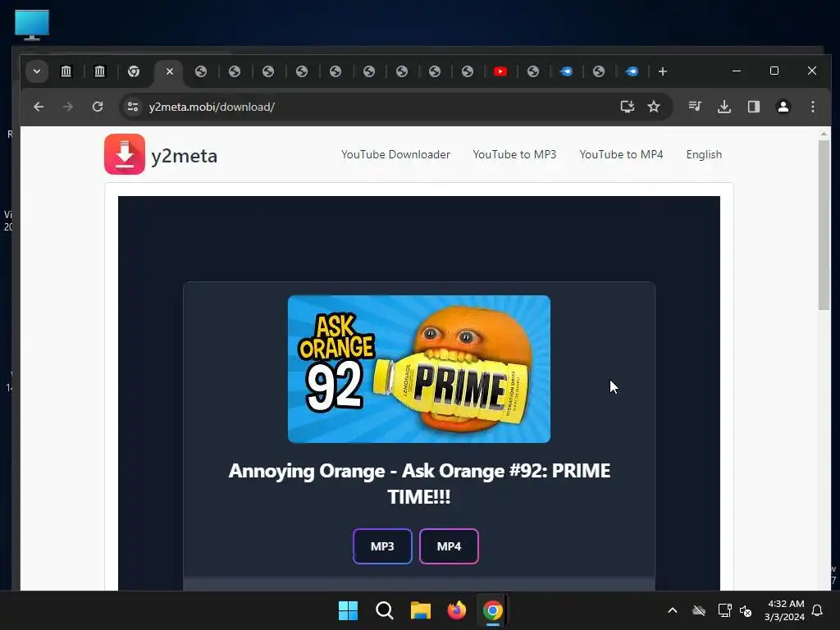This screenshot has height=630, width=840.
Task: Click the Annoying Orange video title text
Action: 419,483
